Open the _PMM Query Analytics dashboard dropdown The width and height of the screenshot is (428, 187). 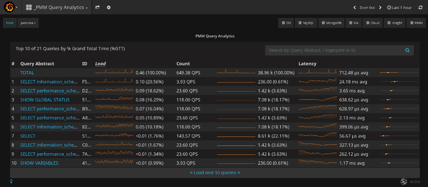coord(57,7)
